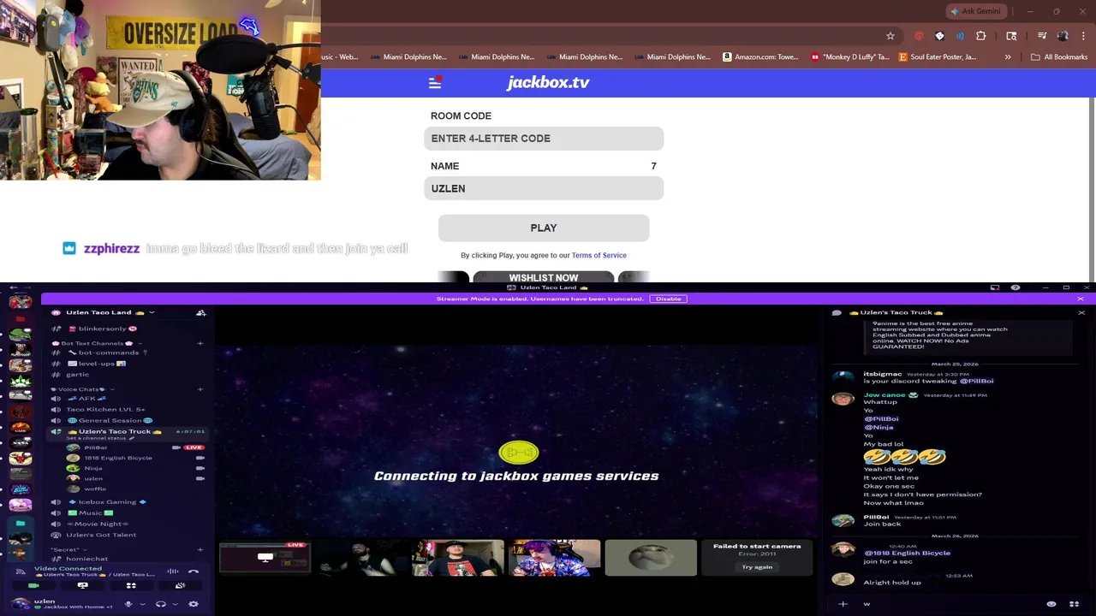The width and height of the screenshot is (1096, 616).
Task: Open the blue cast extension icon
Action: tap(960, 36)
